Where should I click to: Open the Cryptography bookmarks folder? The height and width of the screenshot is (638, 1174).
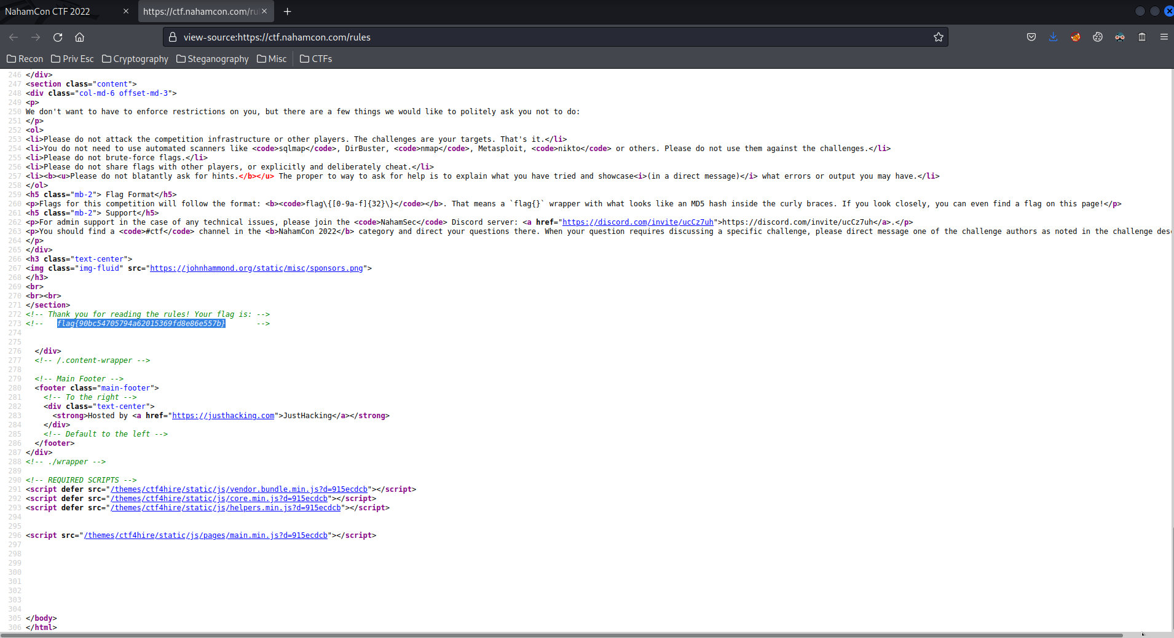tap(135, 59)
